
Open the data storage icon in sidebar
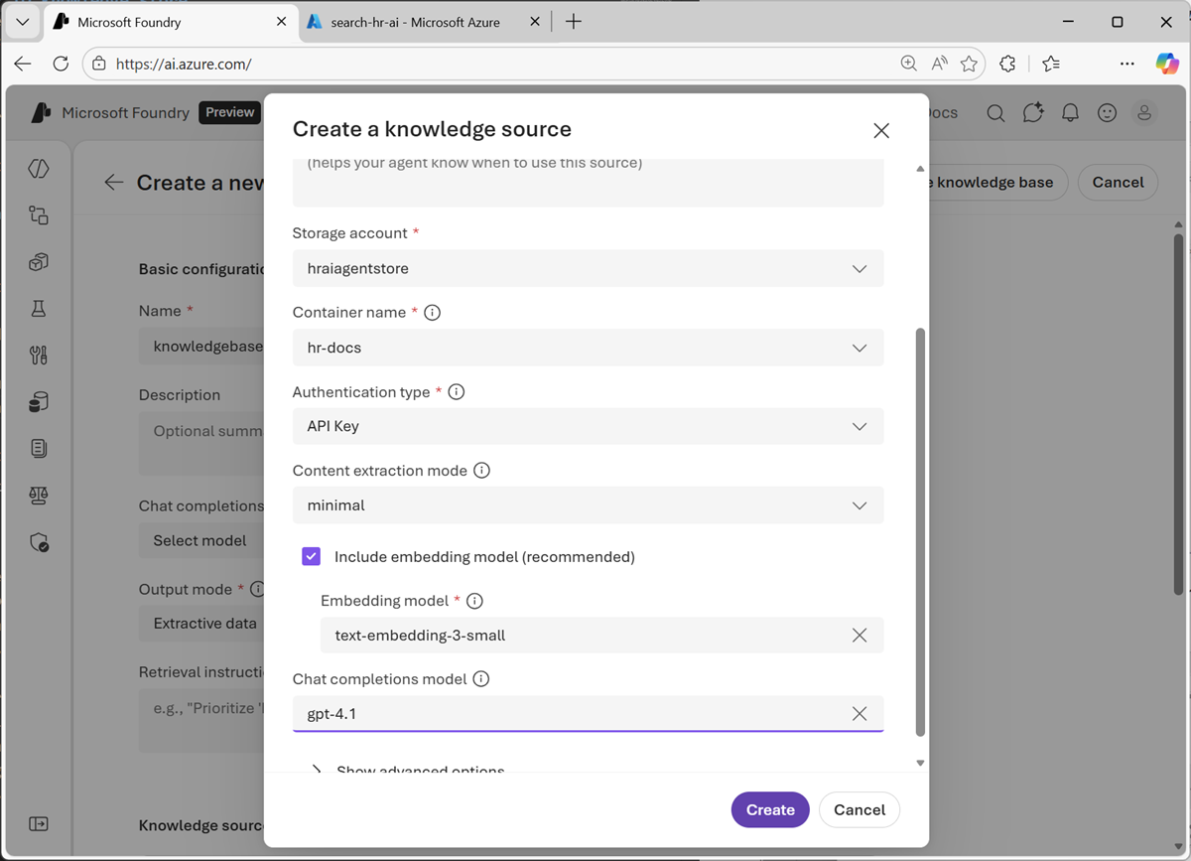(x=38, y=401)
